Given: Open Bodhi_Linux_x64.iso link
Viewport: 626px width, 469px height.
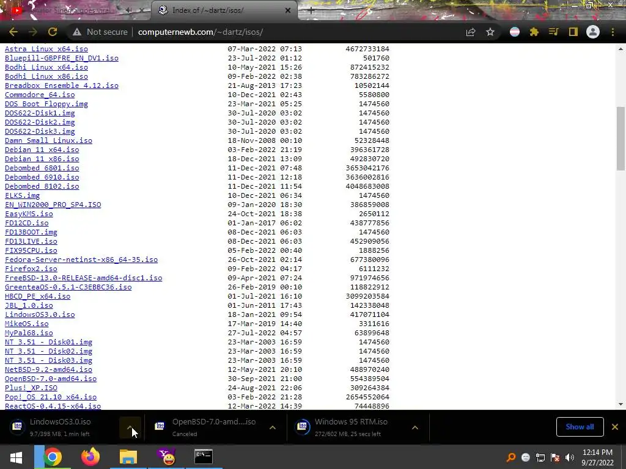Looking at the screenshot, I should coord(46,67).
